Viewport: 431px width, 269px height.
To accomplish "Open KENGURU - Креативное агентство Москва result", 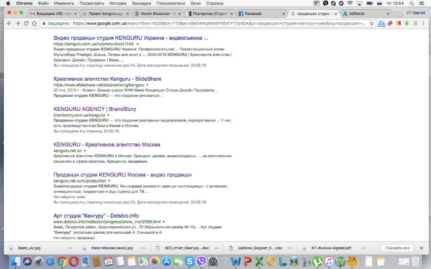I will (106, 145).
